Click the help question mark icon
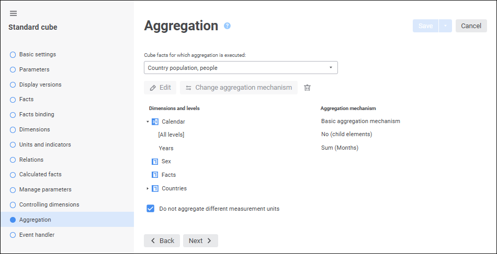 click(x=227, y=26)
